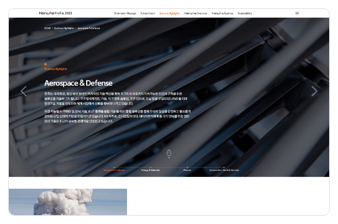Open the Sustainability menu item
This screenshot has height=224, width=338.
coord(245,12)
